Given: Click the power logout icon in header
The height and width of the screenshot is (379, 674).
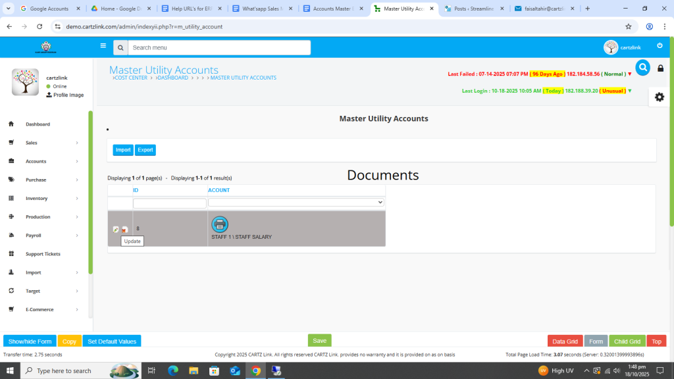Looking at the screenshot, I should 660,46.
